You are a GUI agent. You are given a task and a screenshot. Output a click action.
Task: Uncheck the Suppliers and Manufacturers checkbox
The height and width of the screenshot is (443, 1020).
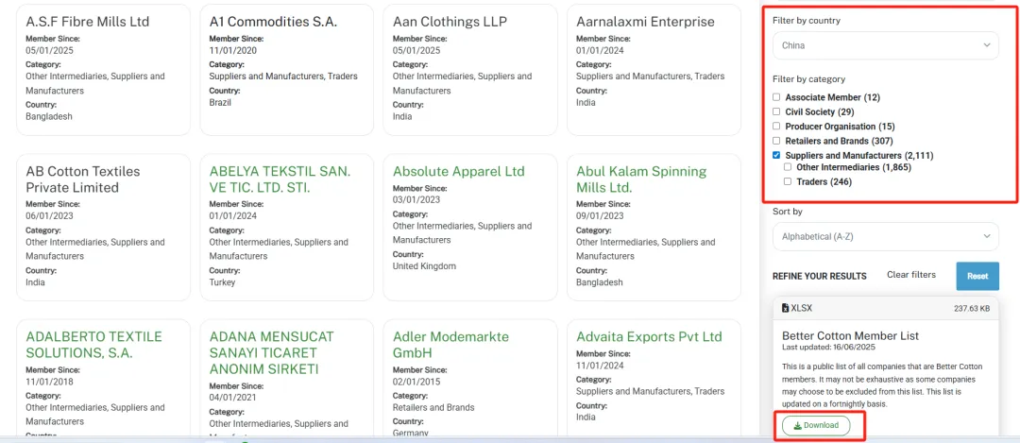pyautogui.click(x=776, y=156)
